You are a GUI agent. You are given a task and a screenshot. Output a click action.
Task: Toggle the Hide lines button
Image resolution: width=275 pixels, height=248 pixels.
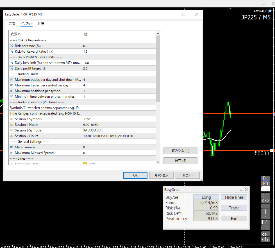pyautogui.click(x=234, y=197)
